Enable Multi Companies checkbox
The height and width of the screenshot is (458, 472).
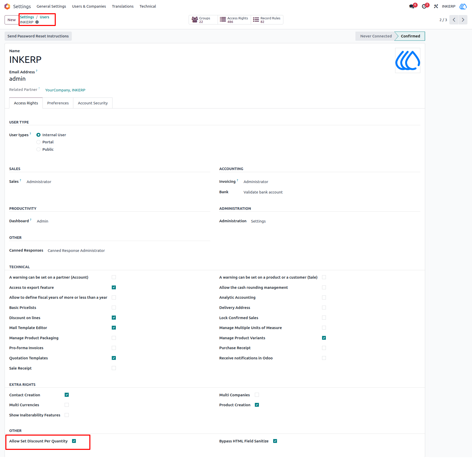click(257, 395)
